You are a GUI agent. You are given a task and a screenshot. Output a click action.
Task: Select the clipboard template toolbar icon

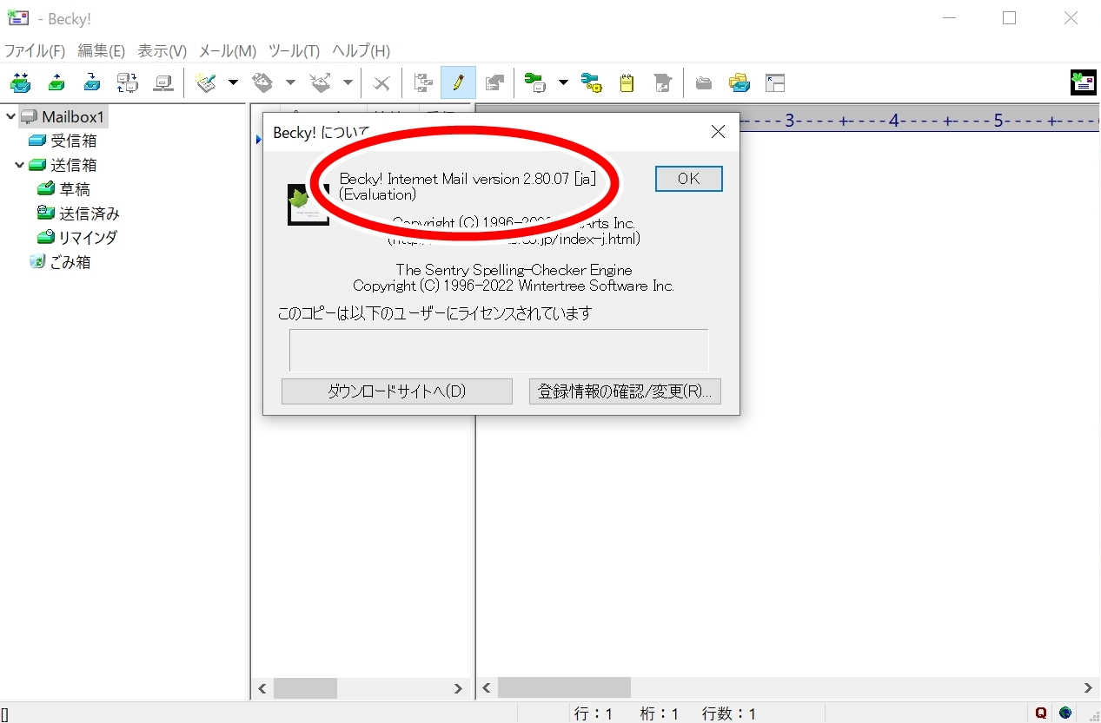click(627, 82)
